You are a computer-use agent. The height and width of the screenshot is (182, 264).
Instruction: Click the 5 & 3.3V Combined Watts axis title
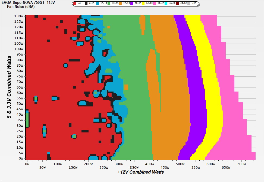pos(9,87)
